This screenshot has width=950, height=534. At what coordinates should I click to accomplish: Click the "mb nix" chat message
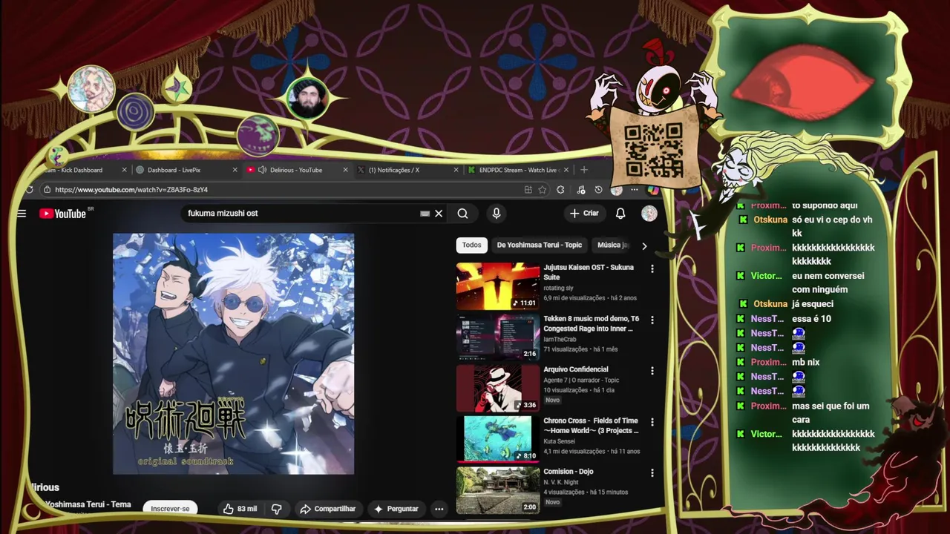(x=805, y=362)
